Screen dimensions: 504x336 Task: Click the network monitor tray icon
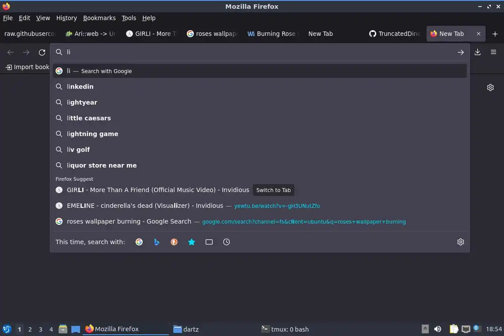(466, 329)
